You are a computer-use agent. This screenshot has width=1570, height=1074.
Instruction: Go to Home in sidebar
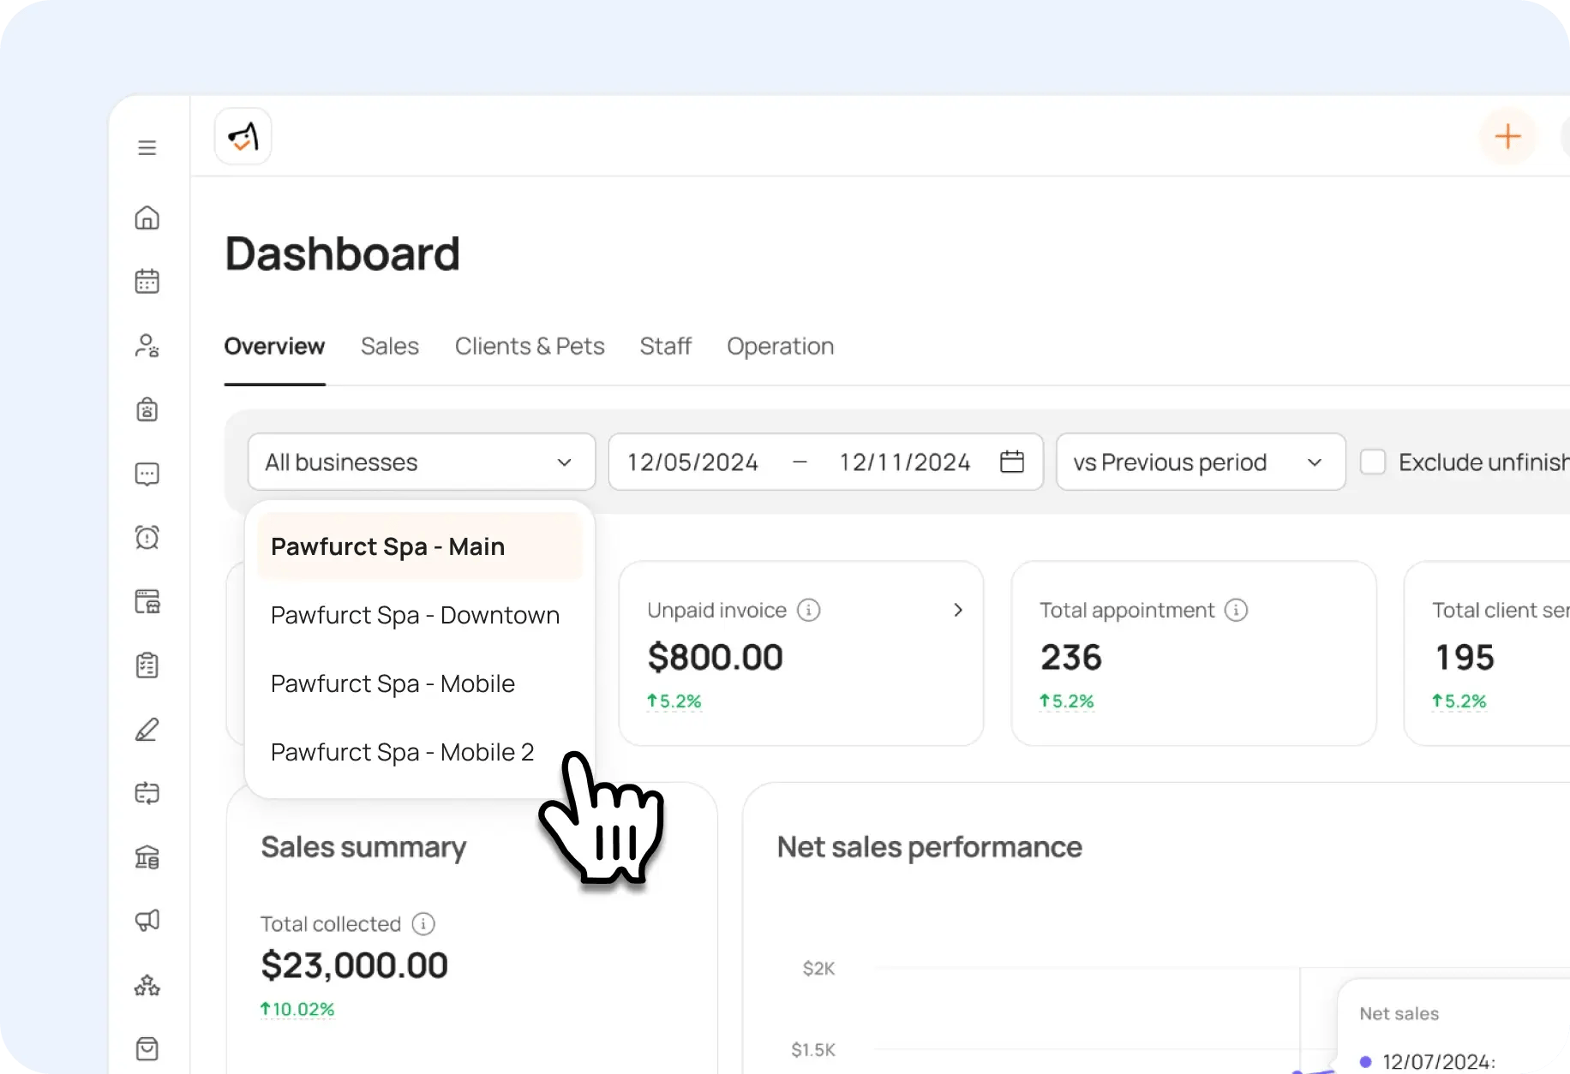147,218
